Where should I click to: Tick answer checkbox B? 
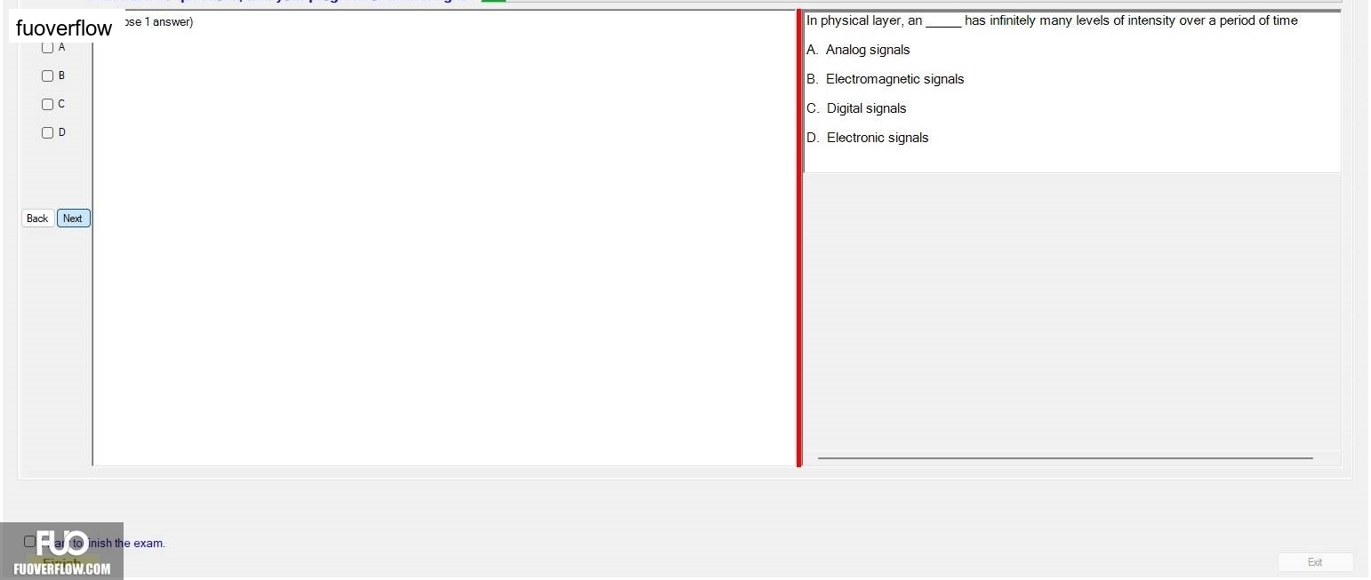(48, 75)
